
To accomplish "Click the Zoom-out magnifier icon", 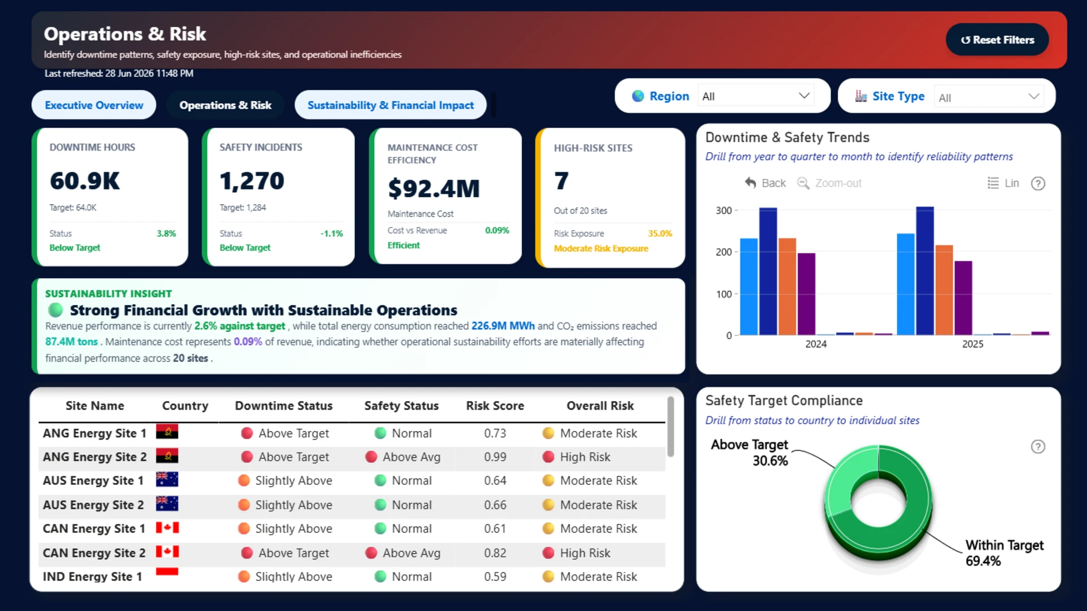I will (803, 183).
